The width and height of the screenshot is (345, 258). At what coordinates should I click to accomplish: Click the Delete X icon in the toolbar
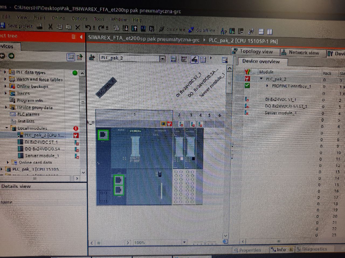coord(78,27)
